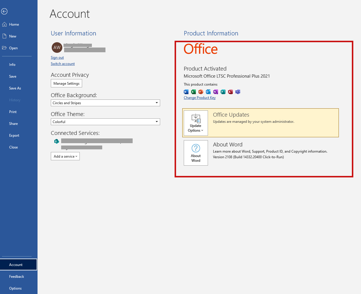Open the Add a service dropdown
Viewport: 361px width, 294px height.
(x=65, y=156)
